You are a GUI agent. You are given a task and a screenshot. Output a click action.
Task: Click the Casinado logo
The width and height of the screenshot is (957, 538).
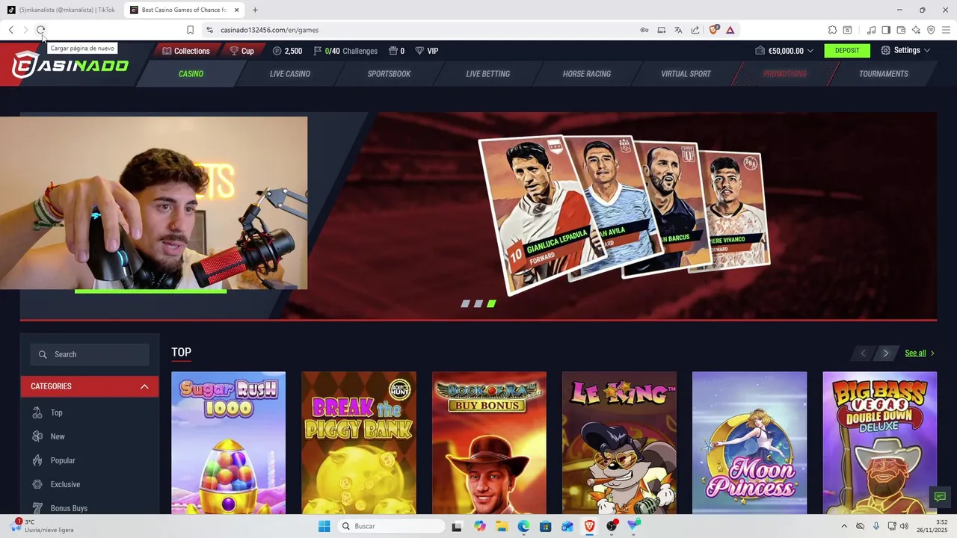click(70, 64)
